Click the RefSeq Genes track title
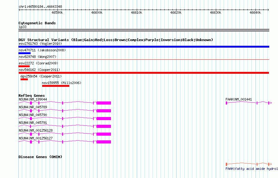 pos(32,96)
